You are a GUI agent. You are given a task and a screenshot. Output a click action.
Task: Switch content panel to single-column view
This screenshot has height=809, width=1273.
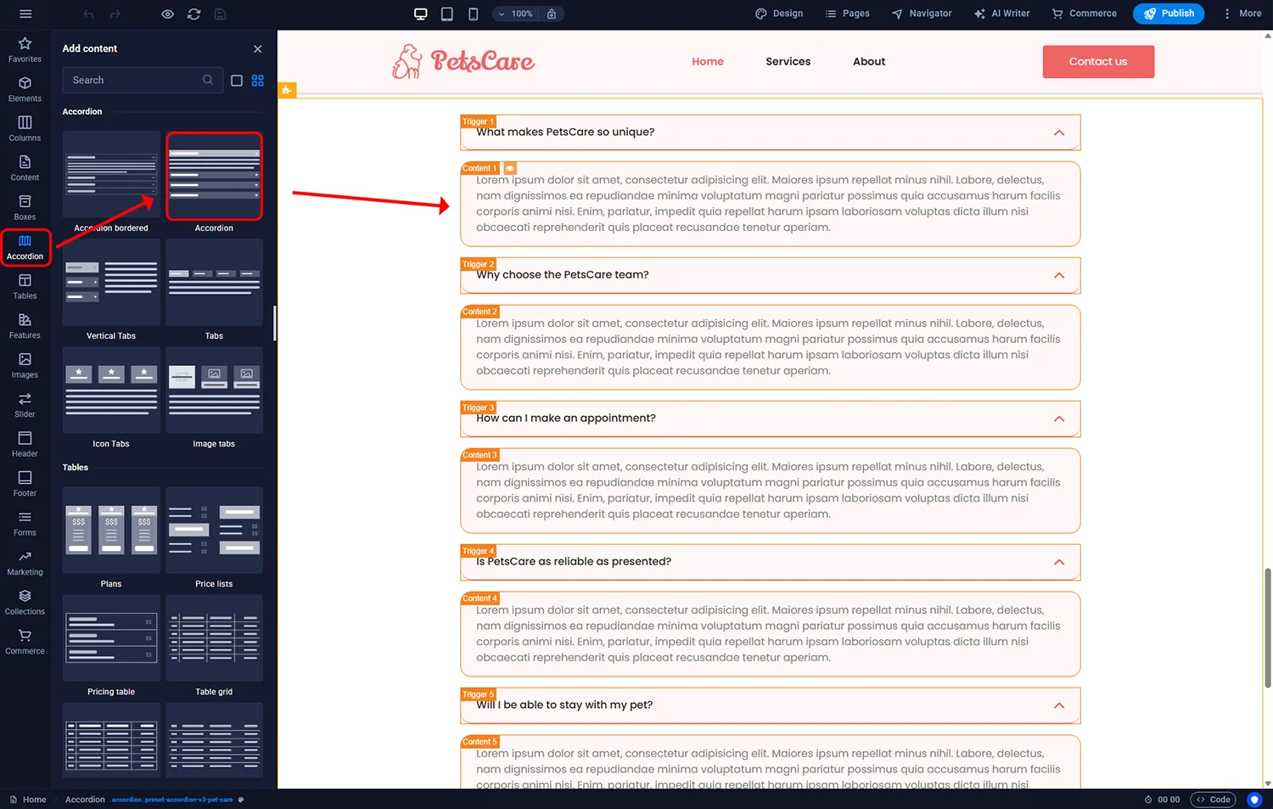click(x=237, y=81)
